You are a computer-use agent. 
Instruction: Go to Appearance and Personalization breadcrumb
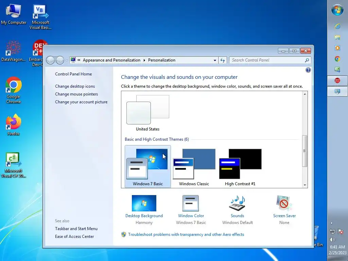[111, 60]
